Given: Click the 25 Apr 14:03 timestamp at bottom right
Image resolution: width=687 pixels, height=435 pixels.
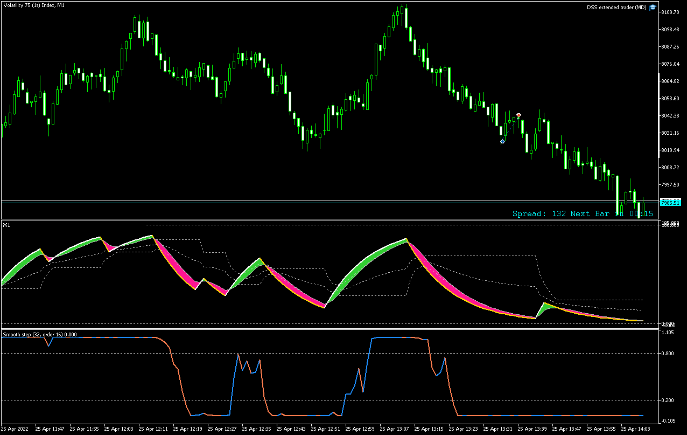Looking at the screenshot, I should (635, 429).
